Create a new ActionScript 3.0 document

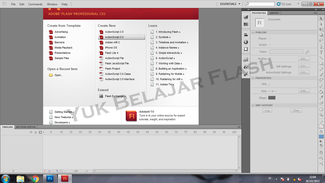[115, 32]
